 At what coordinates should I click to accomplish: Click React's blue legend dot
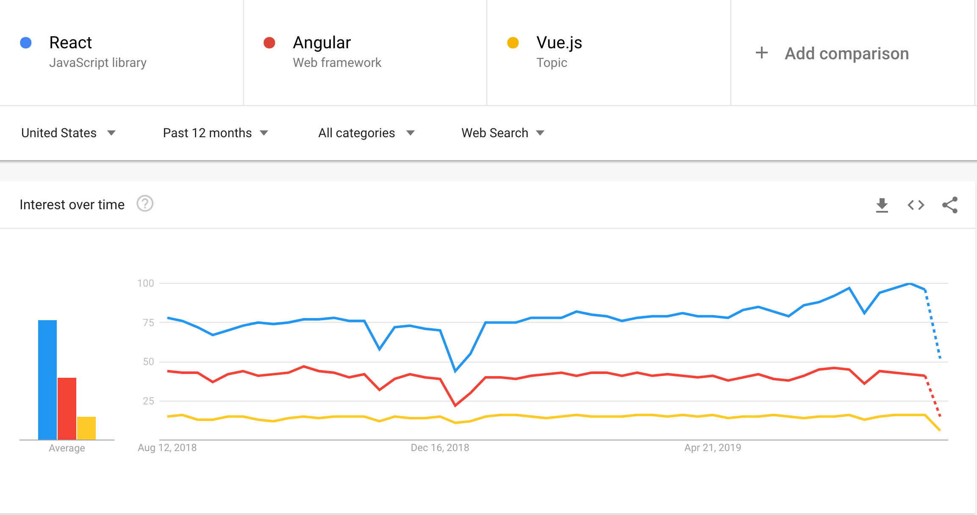coord(26,42)
